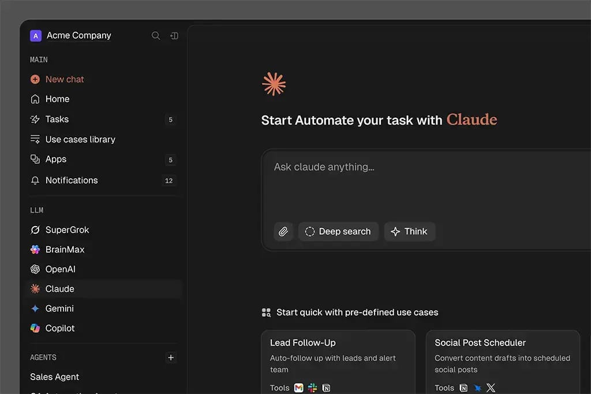
Task: Click 'Convert content drafts into scheduled social posts'
Action: pyautogui.click(x=503, y=364)
